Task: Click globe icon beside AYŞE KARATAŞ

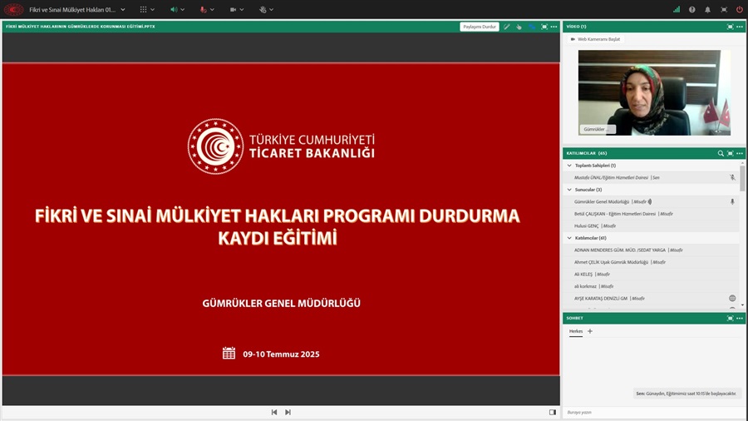Action: point(732,299)
